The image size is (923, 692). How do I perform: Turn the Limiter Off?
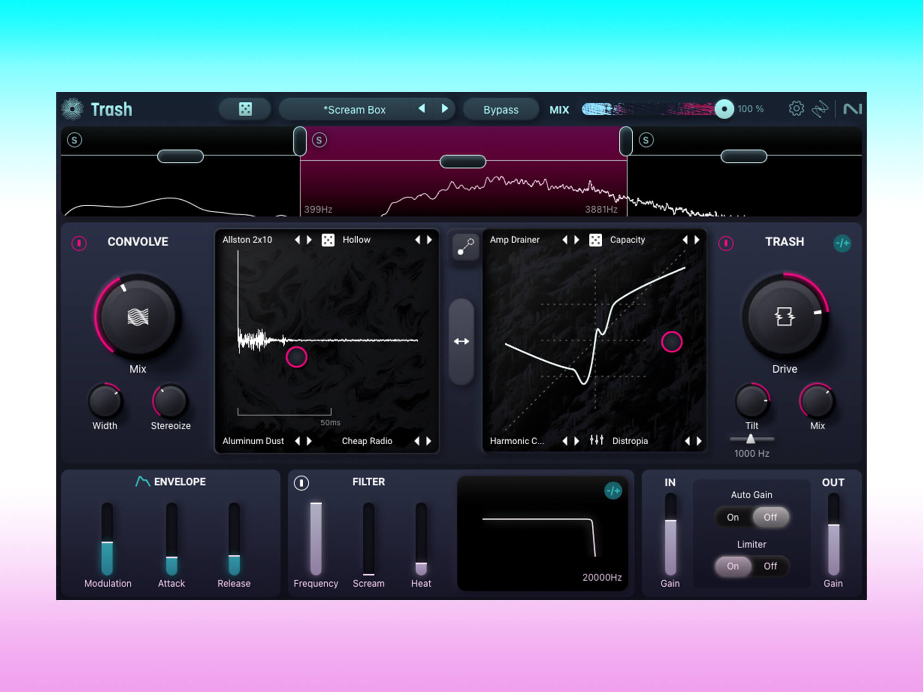pyautogui.click(x=770, y=566)
